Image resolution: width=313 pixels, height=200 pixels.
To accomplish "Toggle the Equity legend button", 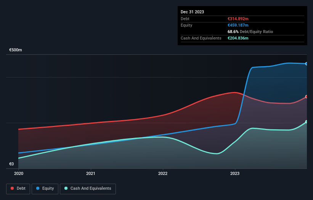I will coord(45,189).
